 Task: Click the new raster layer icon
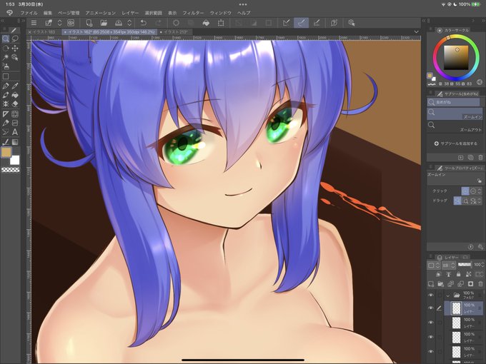click(x=431, y=284)
